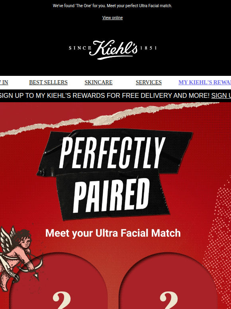Select Services in the navigation bar
This screenshot has width=231, height=309.
pyautogui.click(x=149, y=82)
